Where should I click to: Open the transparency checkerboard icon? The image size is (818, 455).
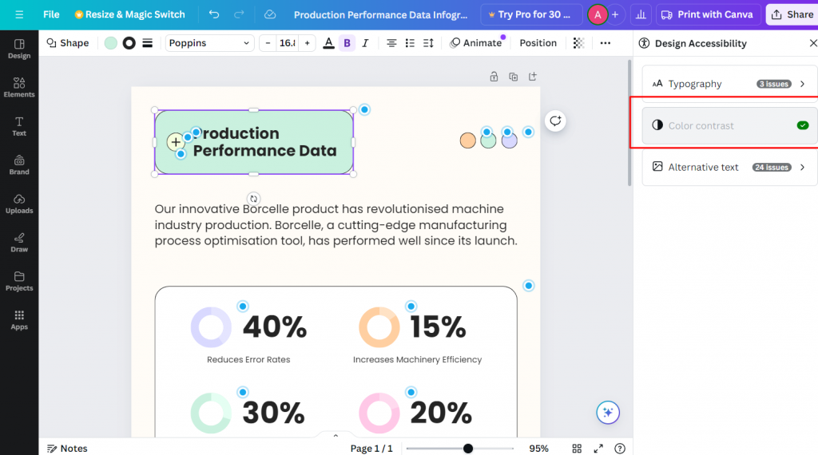tap(578, 43)
